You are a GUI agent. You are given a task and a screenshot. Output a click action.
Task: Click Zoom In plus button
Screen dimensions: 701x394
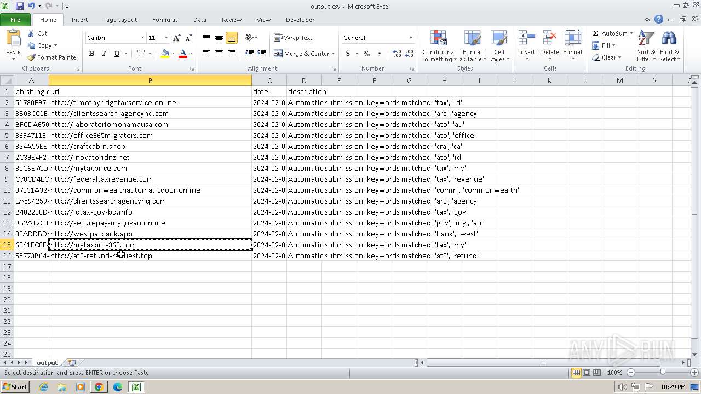pyautogui.click(x=694, y=373)
